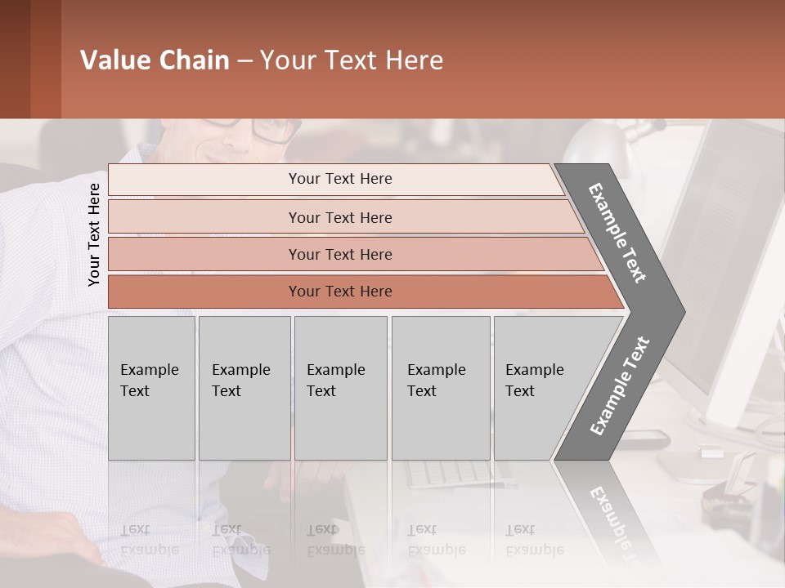Click the dark brown stripe in header corner
The height and width of the screenshot is (588, 785).
15,59
